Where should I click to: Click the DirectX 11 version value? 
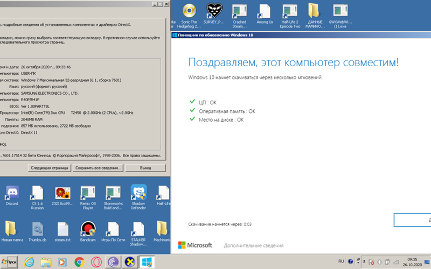(29, 132)
